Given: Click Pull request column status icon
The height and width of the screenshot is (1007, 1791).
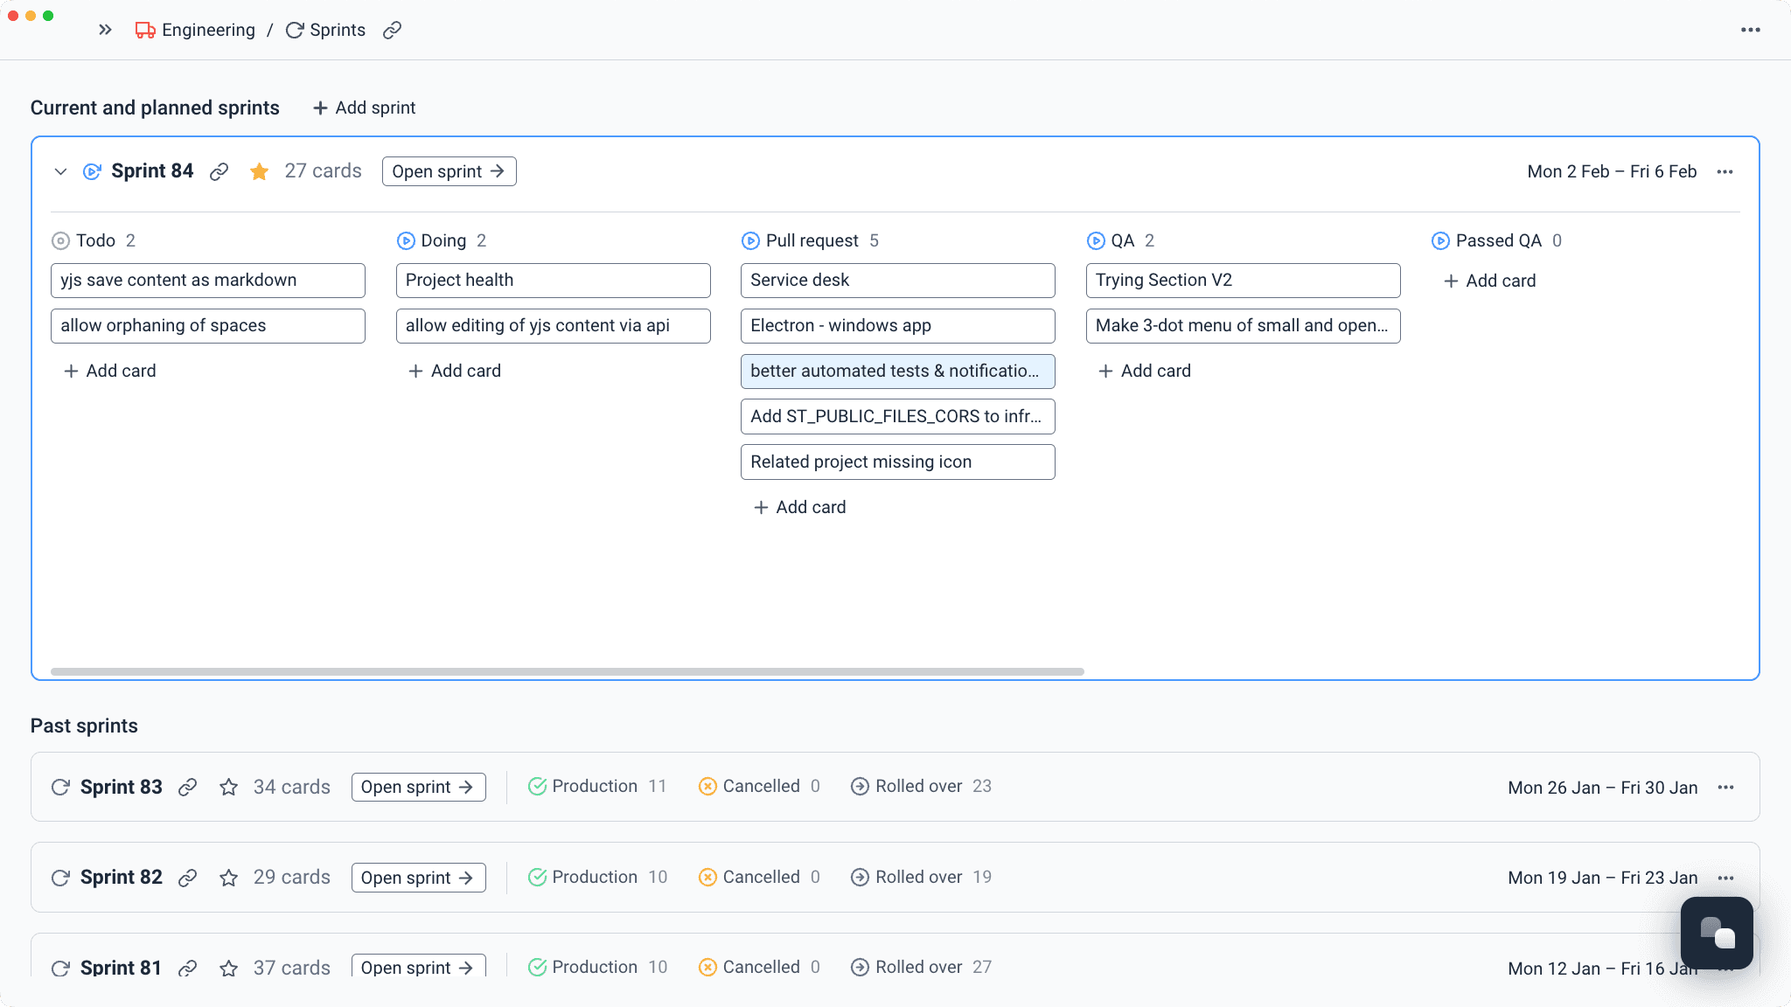Looking at the screenshot, I should point(750,240).
